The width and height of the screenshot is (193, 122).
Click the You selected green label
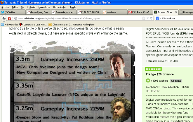(153, 69)
